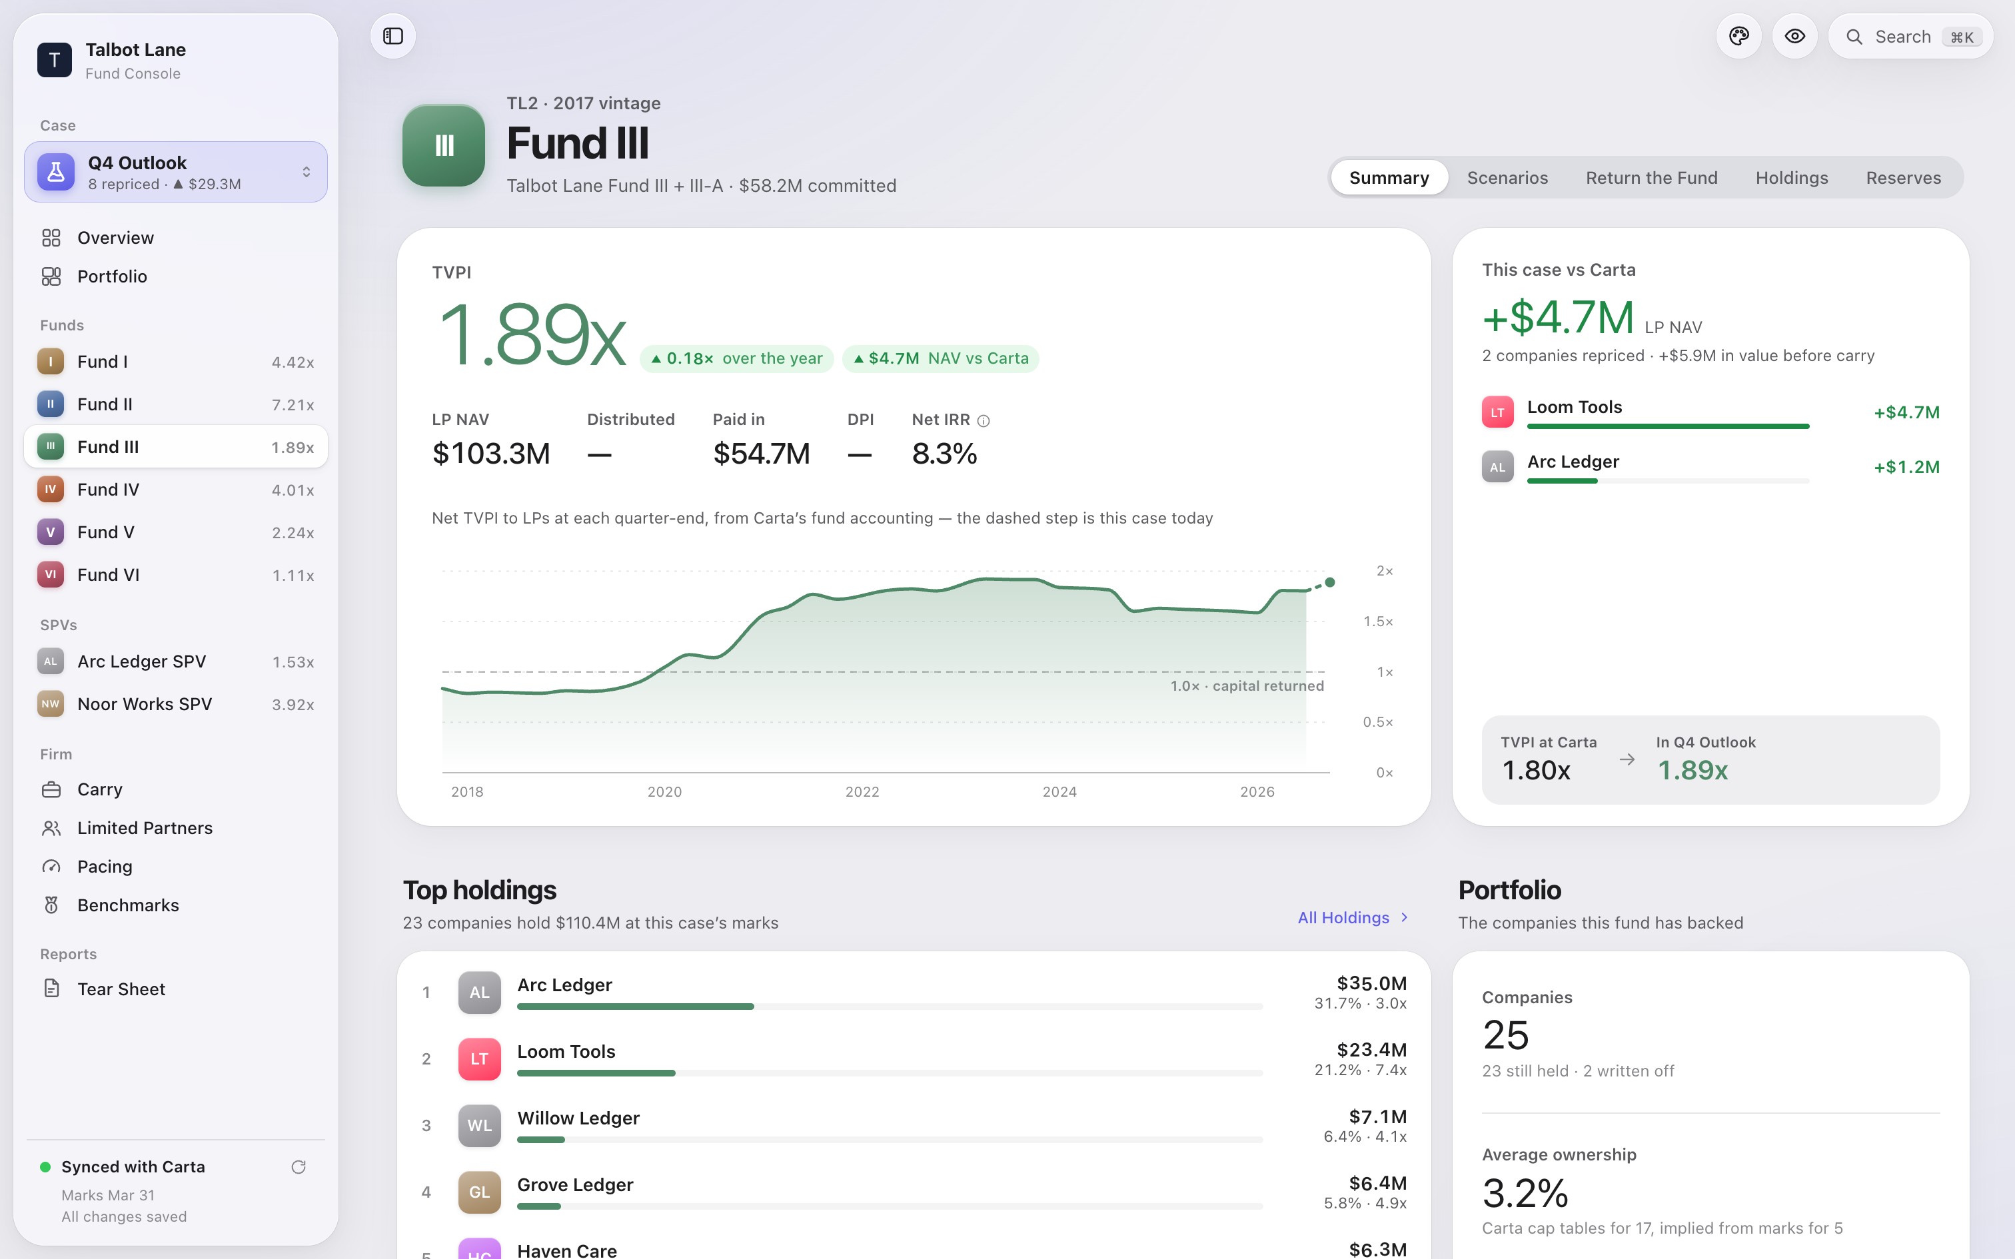This screenshot has width=2015, height=1259.
Task: Open the Q4 Outlook case selector
Action: point(176,172)
